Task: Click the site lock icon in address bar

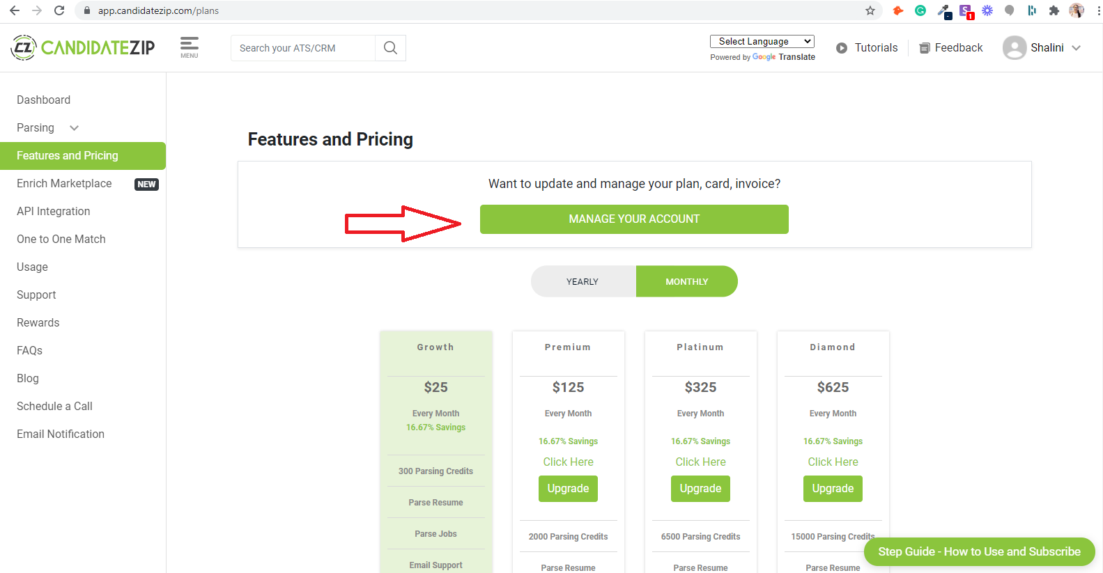Action: click(x=87, y=10)
